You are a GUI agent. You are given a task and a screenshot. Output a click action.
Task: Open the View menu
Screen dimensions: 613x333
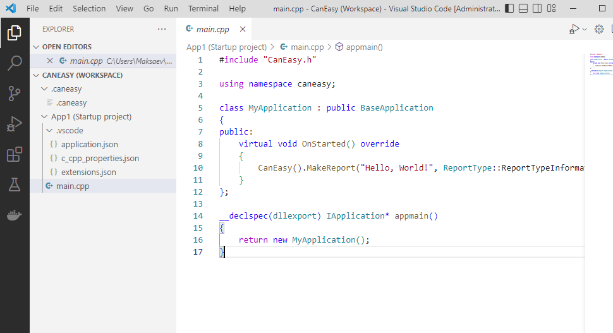[124, 9]
